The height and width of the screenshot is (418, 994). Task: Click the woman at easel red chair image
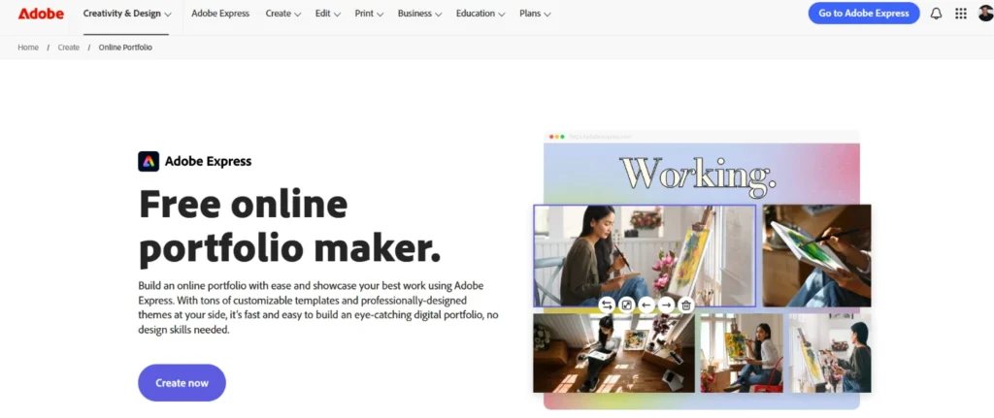coord(741,353)
